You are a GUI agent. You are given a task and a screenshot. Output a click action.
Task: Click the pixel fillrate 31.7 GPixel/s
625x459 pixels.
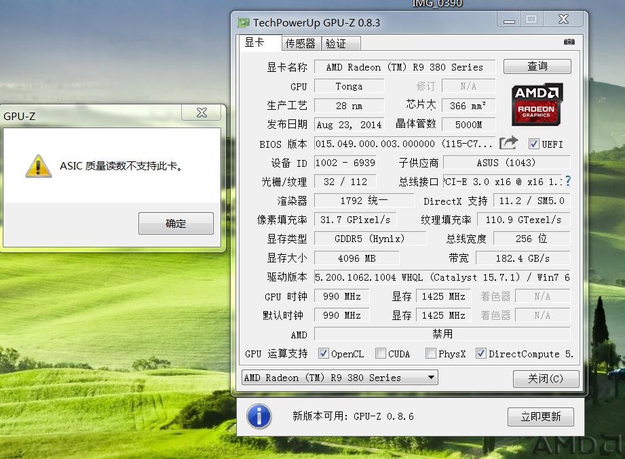coord(356,220)
